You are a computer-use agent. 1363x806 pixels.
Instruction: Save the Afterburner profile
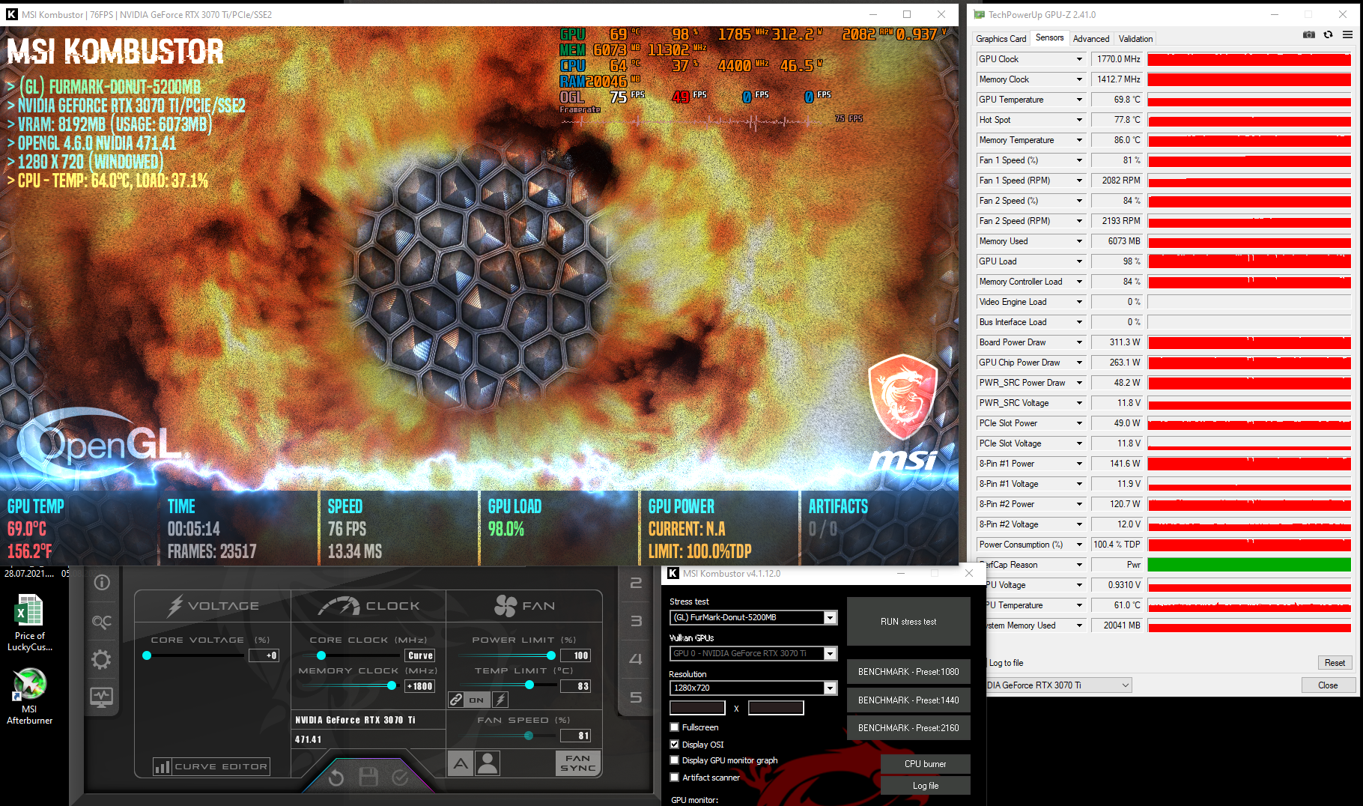[x=368, y=778]
